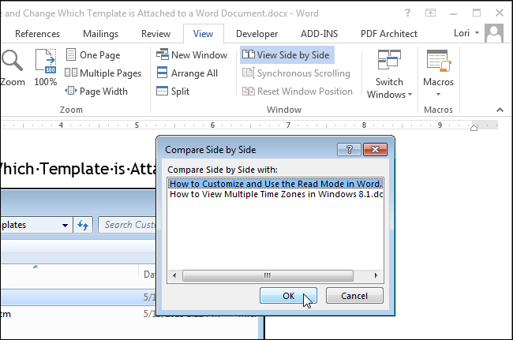This screenshot has width=513, height=340.
Task: Cancel the Compare Side by Side dialog
Action: 354,296
